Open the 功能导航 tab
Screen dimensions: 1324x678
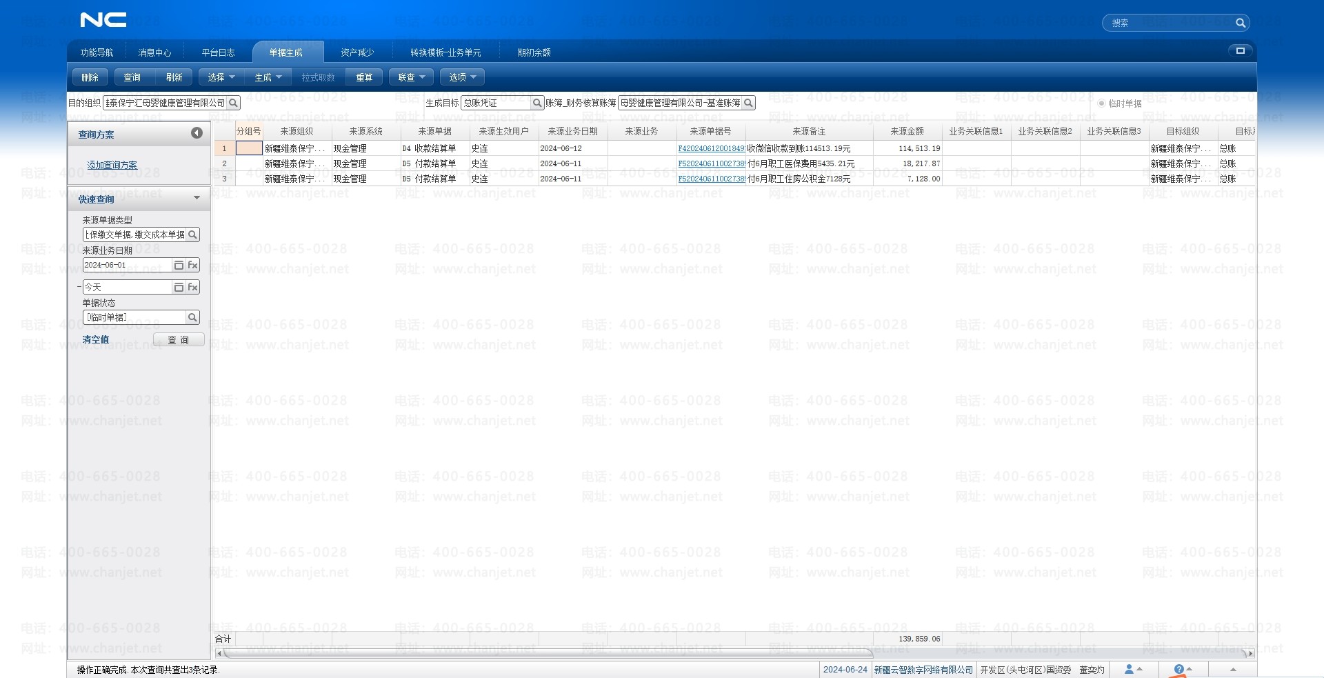pyautogui.click(x=97, y=52)
